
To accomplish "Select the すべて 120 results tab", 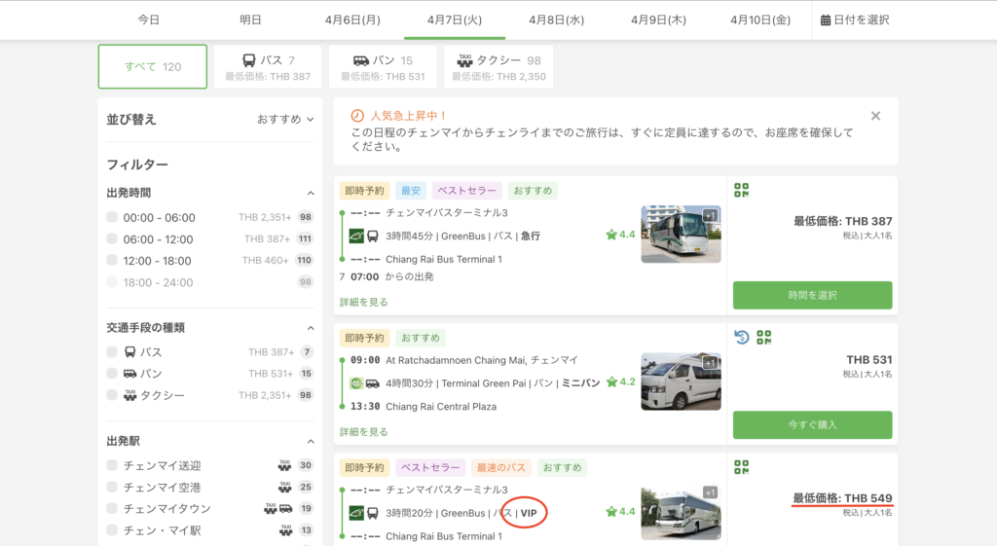I will (x=153, y=67).
